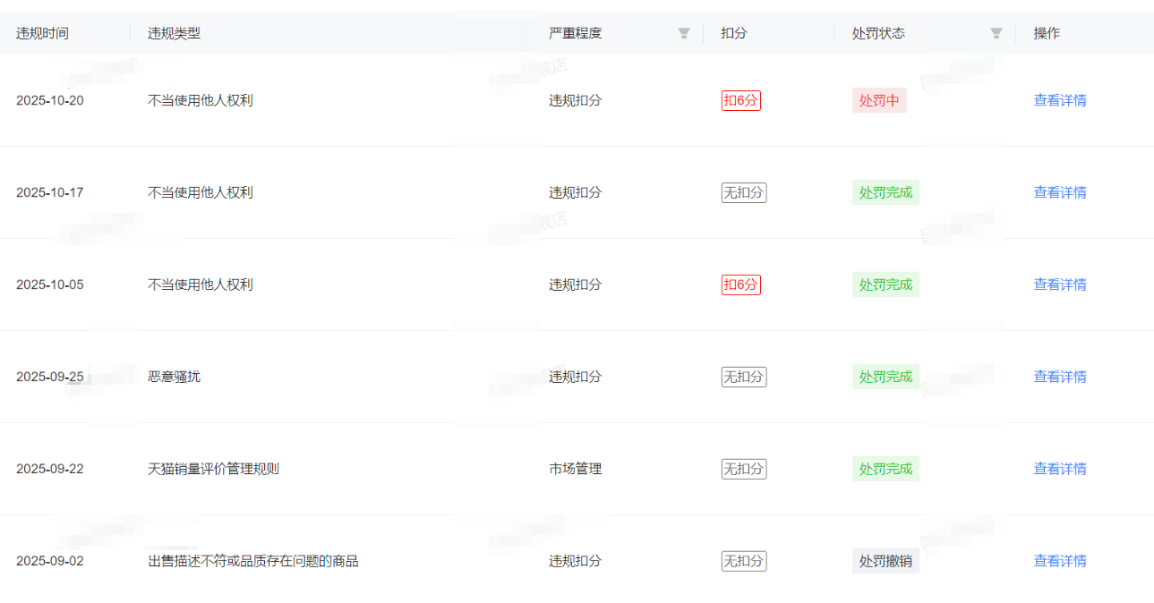Click 处罚撤销 status tag
The width and height of the screenshot is (1154, 603).
(x=885, y=562)
